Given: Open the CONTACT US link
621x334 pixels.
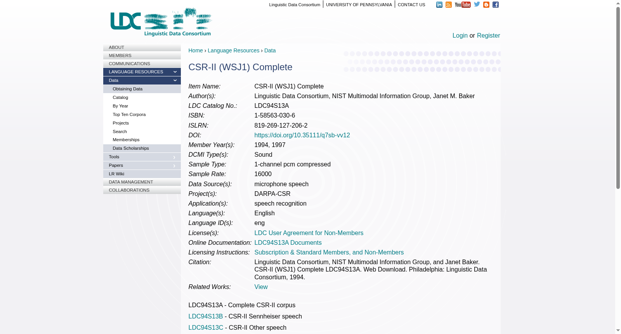Looking at the screenshot, I should (x=411, y=5).
